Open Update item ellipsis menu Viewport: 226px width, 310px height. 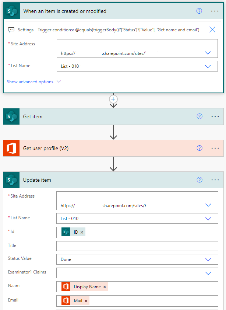pos(215,180)
